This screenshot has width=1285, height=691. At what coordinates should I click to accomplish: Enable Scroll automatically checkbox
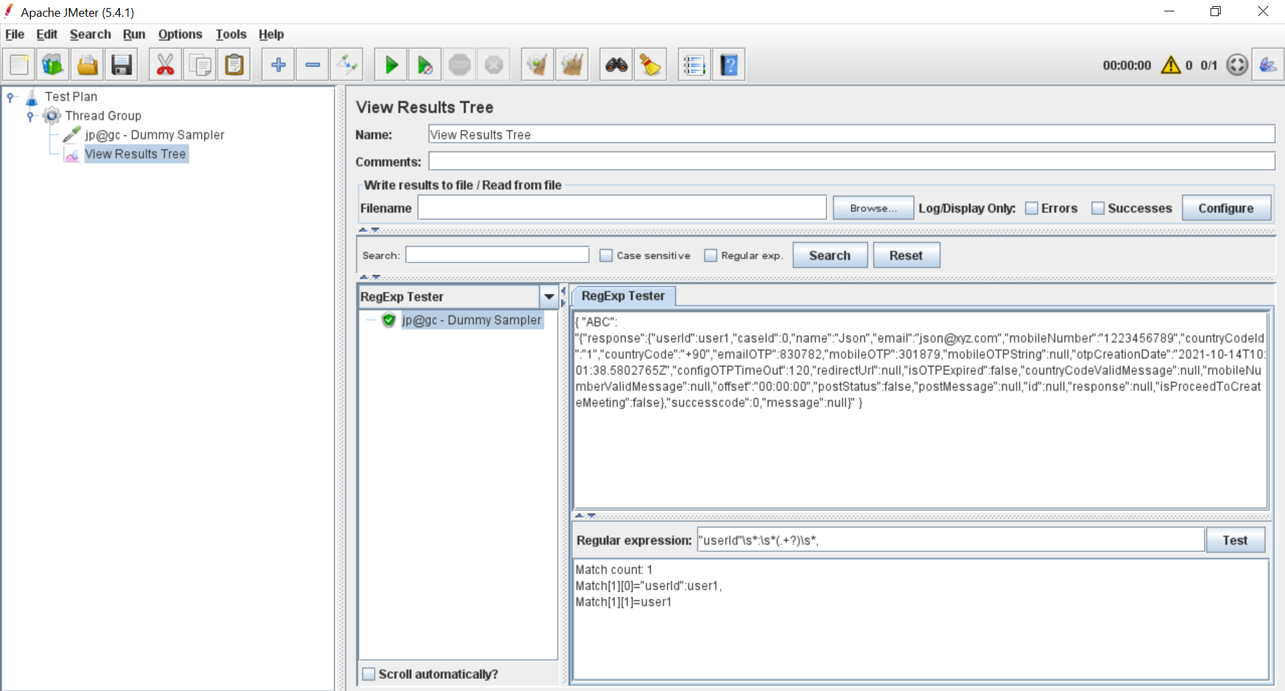369,674
